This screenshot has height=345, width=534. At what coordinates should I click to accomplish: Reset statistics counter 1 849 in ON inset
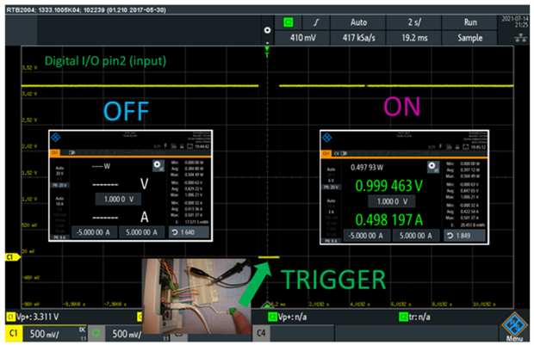(464, 235)
